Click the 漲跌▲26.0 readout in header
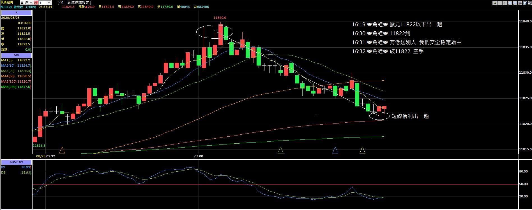This screenshot has height=210, width=532. 87,7
